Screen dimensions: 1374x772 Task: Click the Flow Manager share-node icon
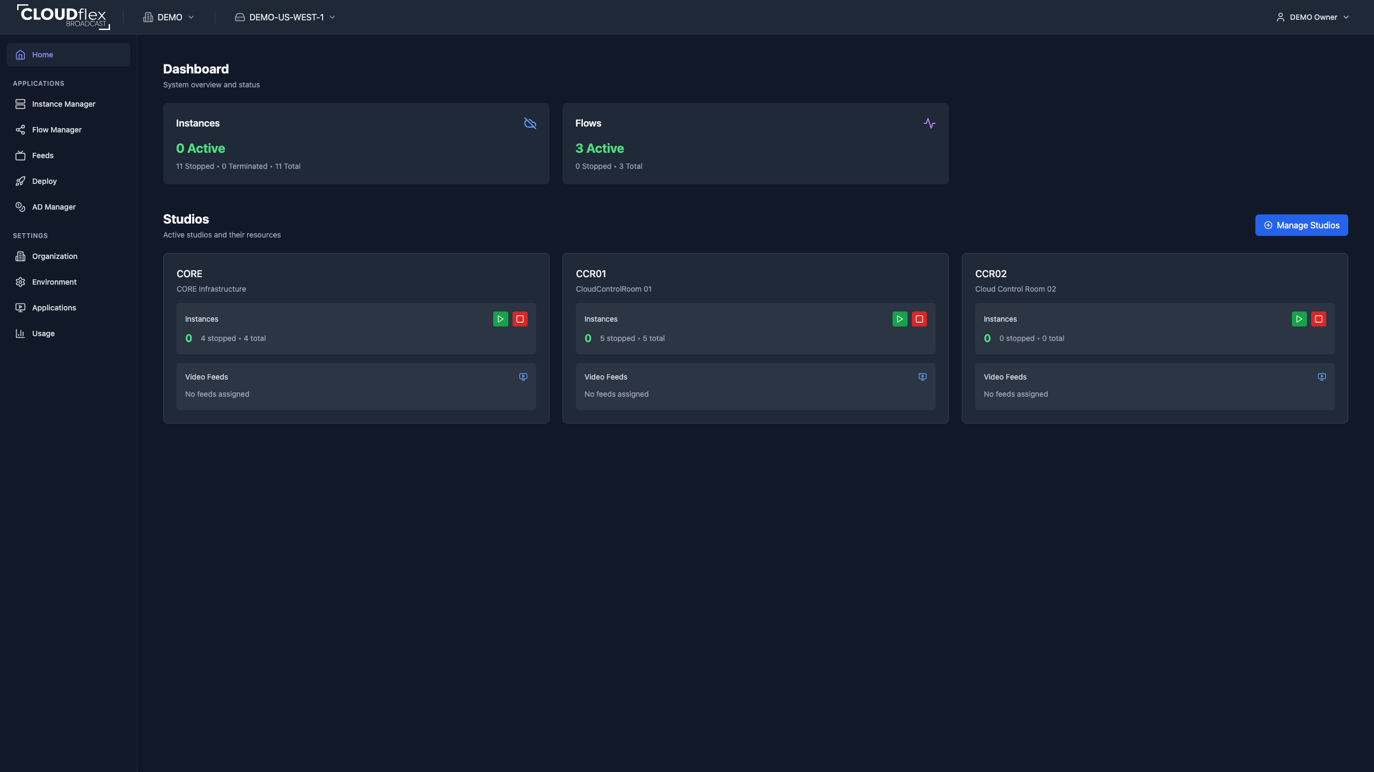(x=20, y=130)
